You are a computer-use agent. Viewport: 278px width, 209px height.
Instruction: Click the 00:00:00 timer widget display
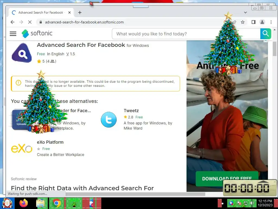[x=247, y=188]
